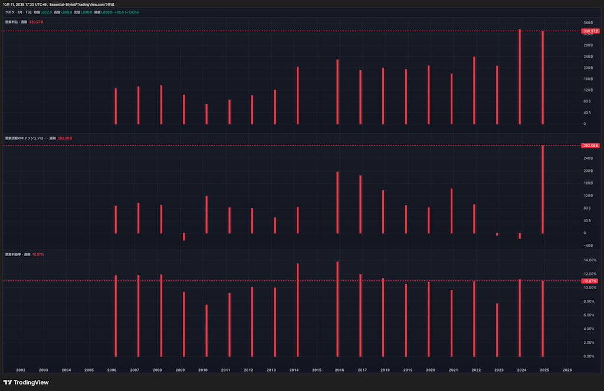The height and width of the screenshot is (391, 604).
Task: Click the 2026 label on time axis
Action: pos(567,370)
